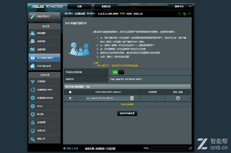Click the add client plus icon
This screenshot has height=153, width=231.
(178, 98)
